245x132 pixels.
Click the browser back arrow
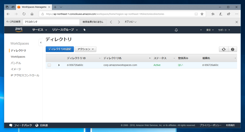pyautogui.click(x=8, y=14)
